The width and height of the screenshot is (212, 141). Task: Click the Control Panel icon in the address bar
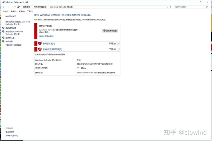[x=19, y=7]
